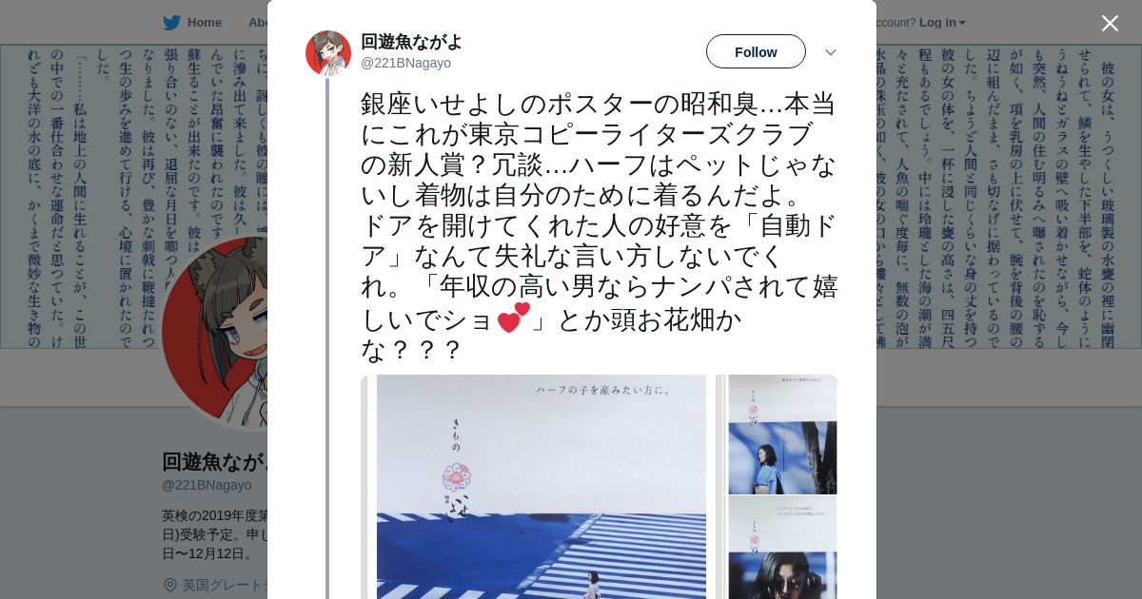Image resolution: width=1142 pixels, height=599 pixels.
Task: Expand the Log in dropdown menu
Action: (942, 23)
